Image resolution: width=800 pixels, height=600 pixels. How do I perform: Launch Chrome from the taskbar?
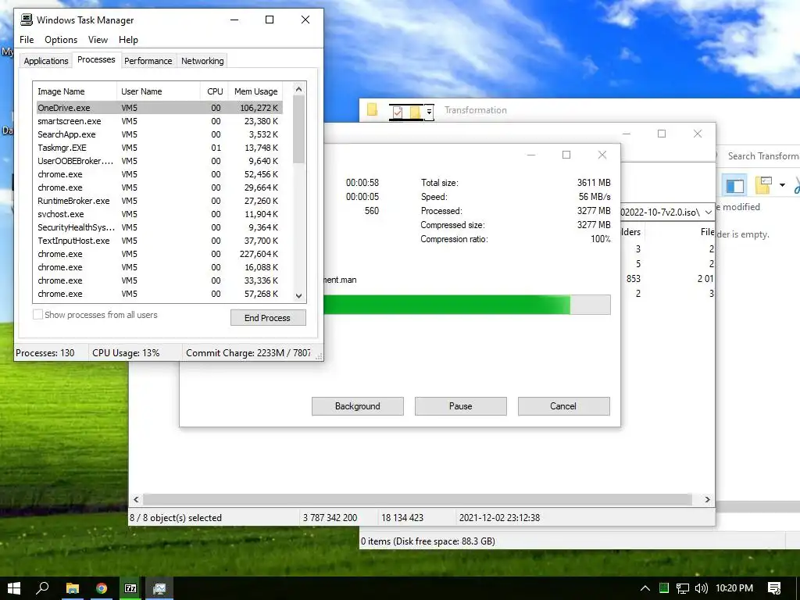point(102,588)
